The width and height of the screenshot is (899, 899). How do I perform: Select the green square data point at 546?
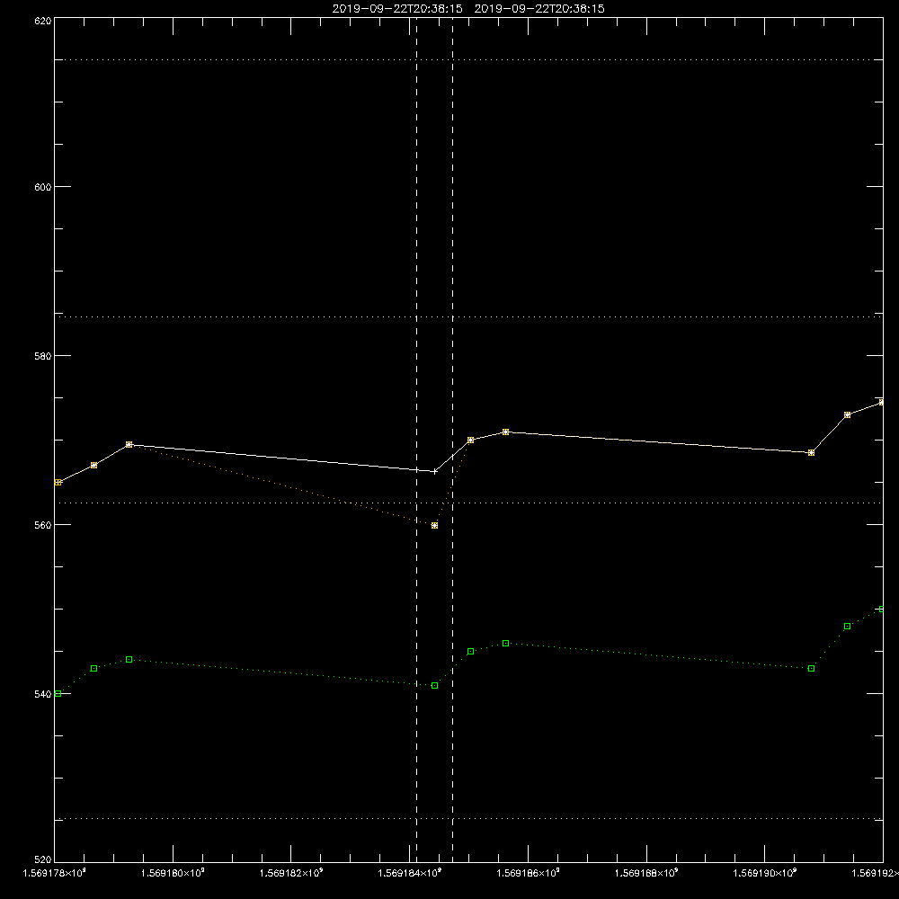pos(505,644)
